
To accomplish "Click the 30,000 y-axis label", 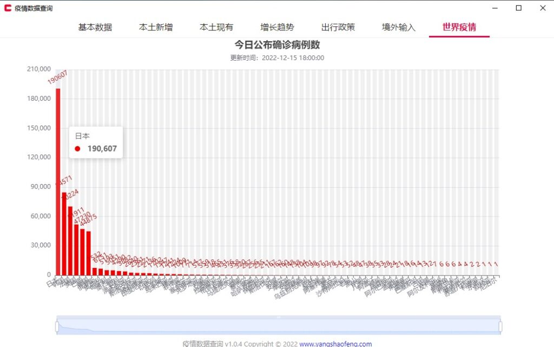I will pos(41,245).
